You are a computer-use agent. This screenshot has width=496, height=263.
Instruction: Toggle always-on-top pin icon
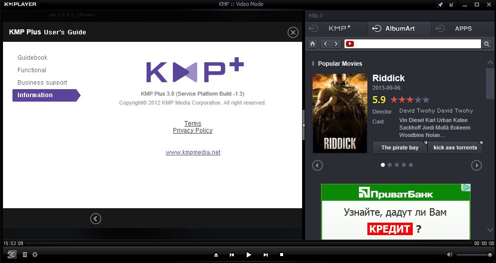click(x=440, y=5)
